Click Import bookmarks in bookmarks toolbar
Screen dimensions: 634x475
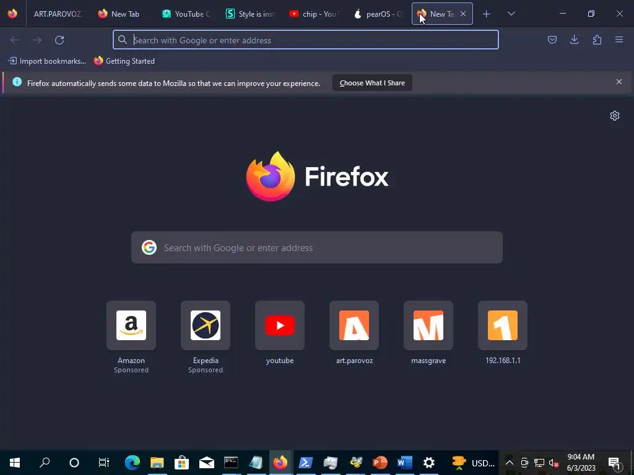[47, 61]
